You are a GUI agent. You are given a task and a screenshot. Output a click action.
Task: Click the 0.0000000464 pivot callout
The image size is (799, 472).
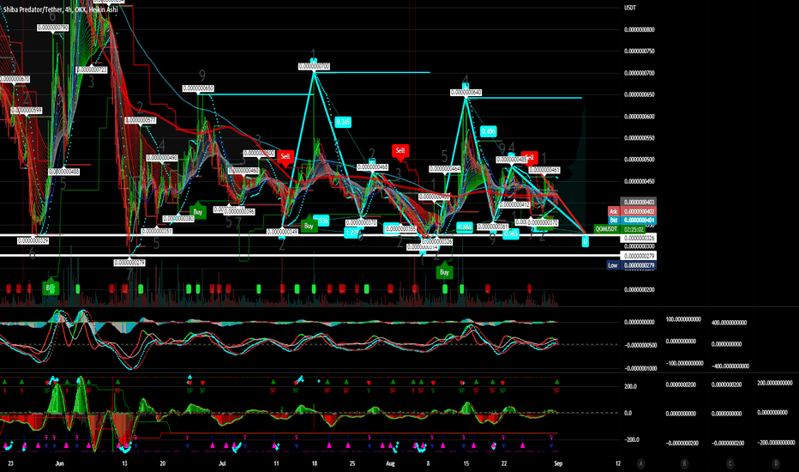[x=445, y=168]
